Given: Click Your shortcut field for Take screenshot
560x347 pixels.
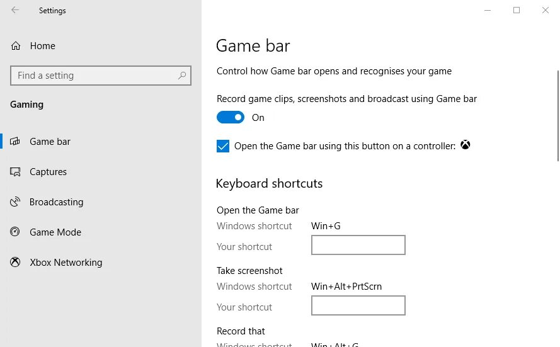Looking at the screenshot, I should (x=358, y=305).
